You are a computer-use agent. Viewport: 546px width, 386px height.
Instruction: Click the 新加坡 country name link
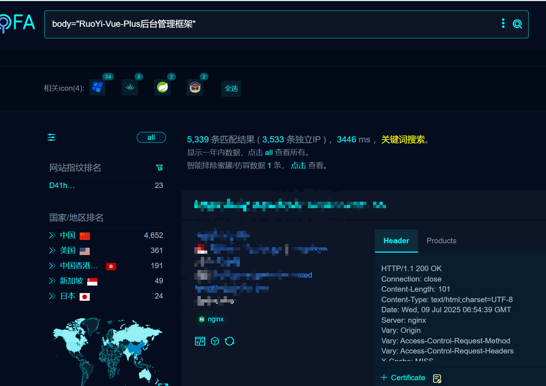[71, 281]
